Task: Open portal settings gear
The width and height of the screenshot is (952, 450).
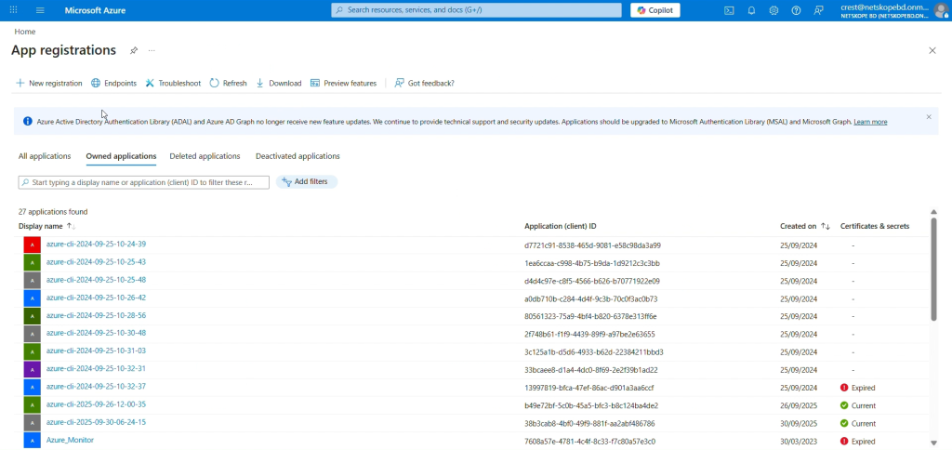Action: point(773,10)
